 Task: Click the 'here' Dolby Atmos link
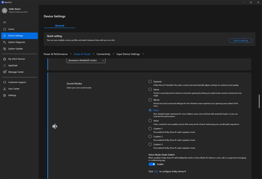[156, 172]
